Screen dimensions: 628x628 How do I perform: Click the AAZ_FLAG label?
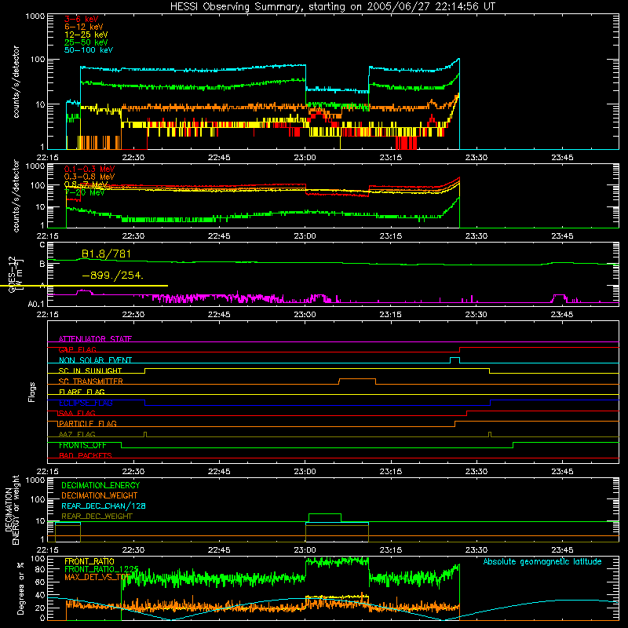(x=77, y=434)
